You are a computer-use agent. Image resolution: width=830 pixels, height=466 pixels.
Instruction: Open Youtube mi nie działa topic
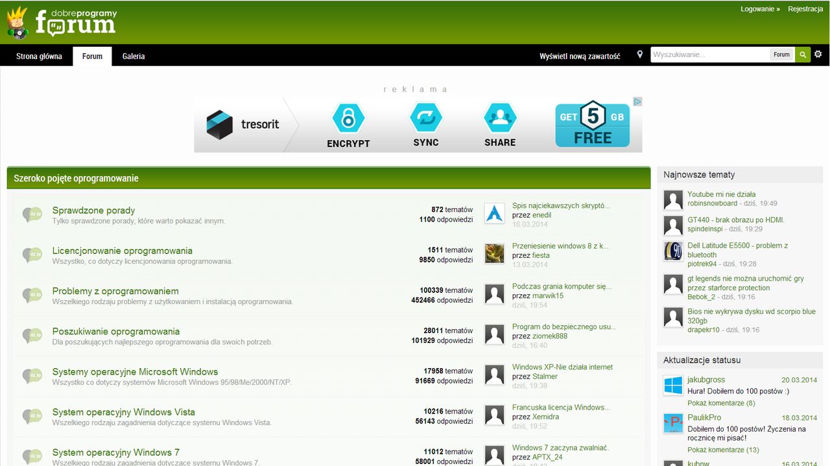click(x=721, y=194)
